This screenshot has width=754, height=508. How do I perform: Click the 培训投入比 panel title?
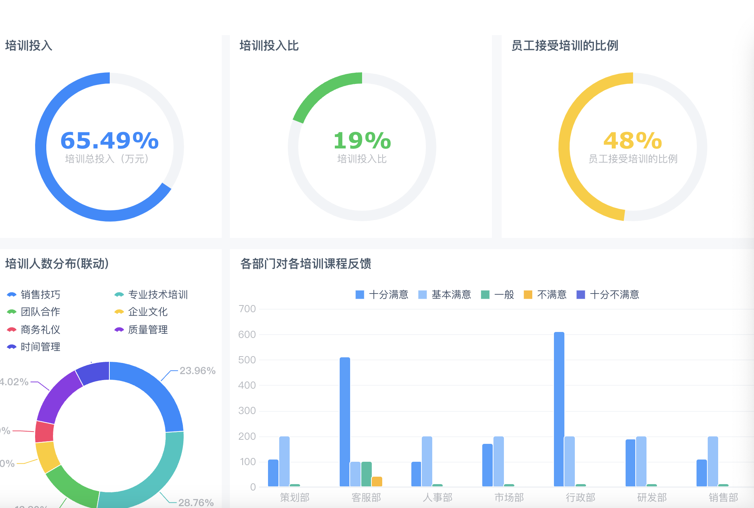tap(269, 46)
